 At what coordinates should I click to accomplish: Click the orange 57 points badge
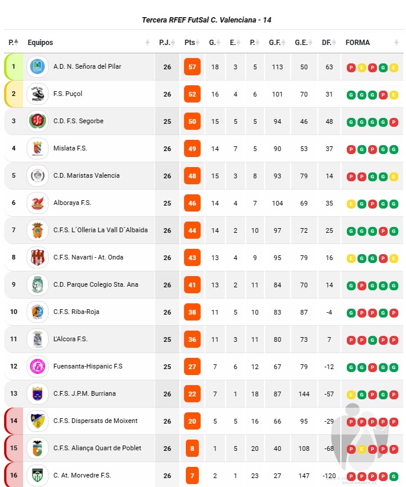(192, 67)
